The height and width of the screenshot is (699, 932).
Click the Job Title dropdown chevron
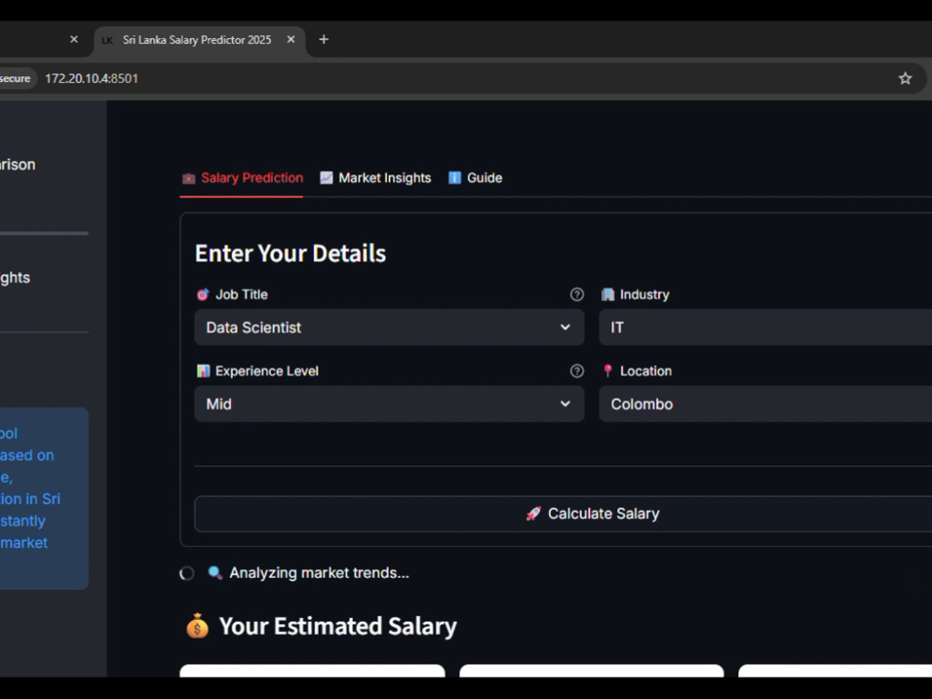tap(565, 327)
